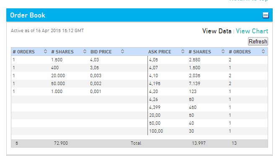
Task: Click the 72.900 total bid shares
Action: pos(61,143)
